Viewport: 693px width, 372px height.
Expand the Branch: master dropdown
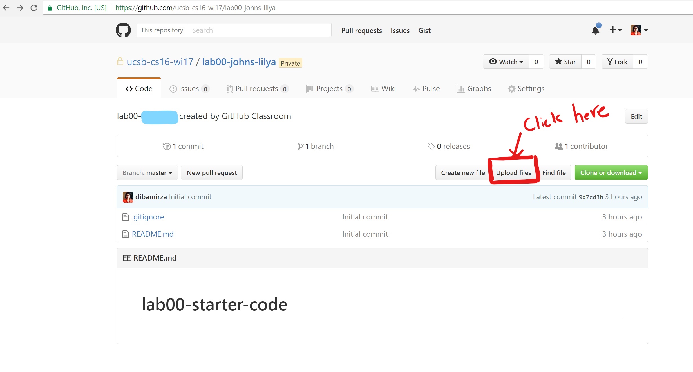tap(147, 172)
